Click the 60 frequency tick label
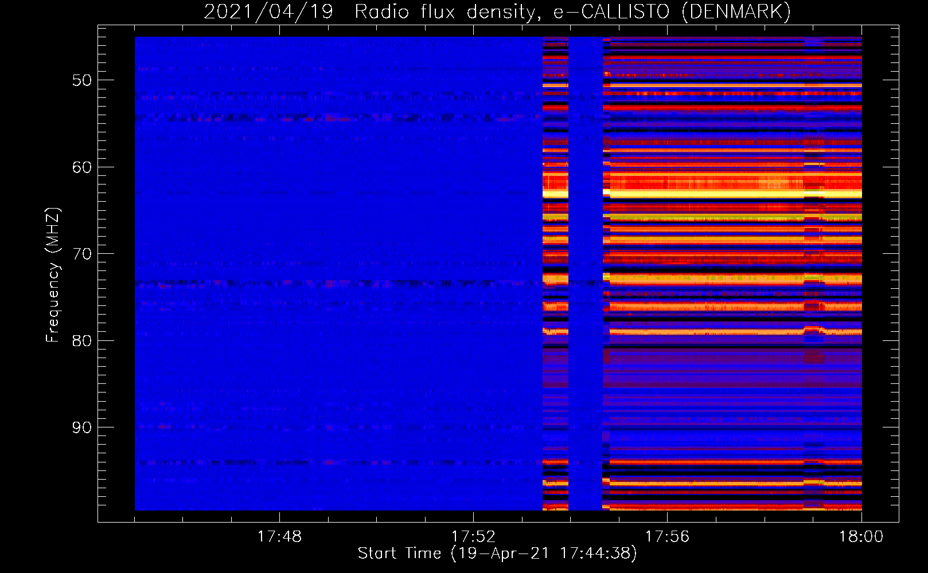 pyautogui.click(x=82, y=167)
